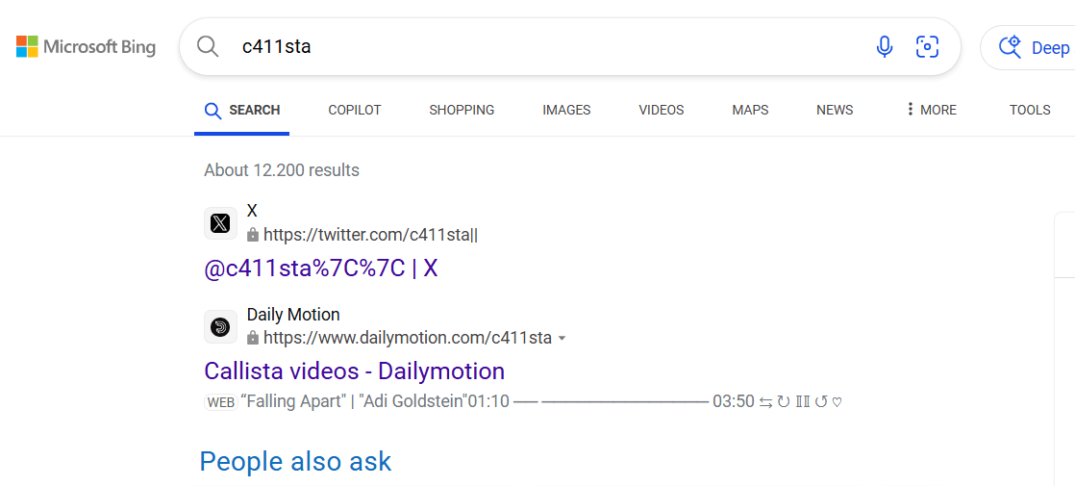Click the Microsoft Bing logo

coord(86,46)
